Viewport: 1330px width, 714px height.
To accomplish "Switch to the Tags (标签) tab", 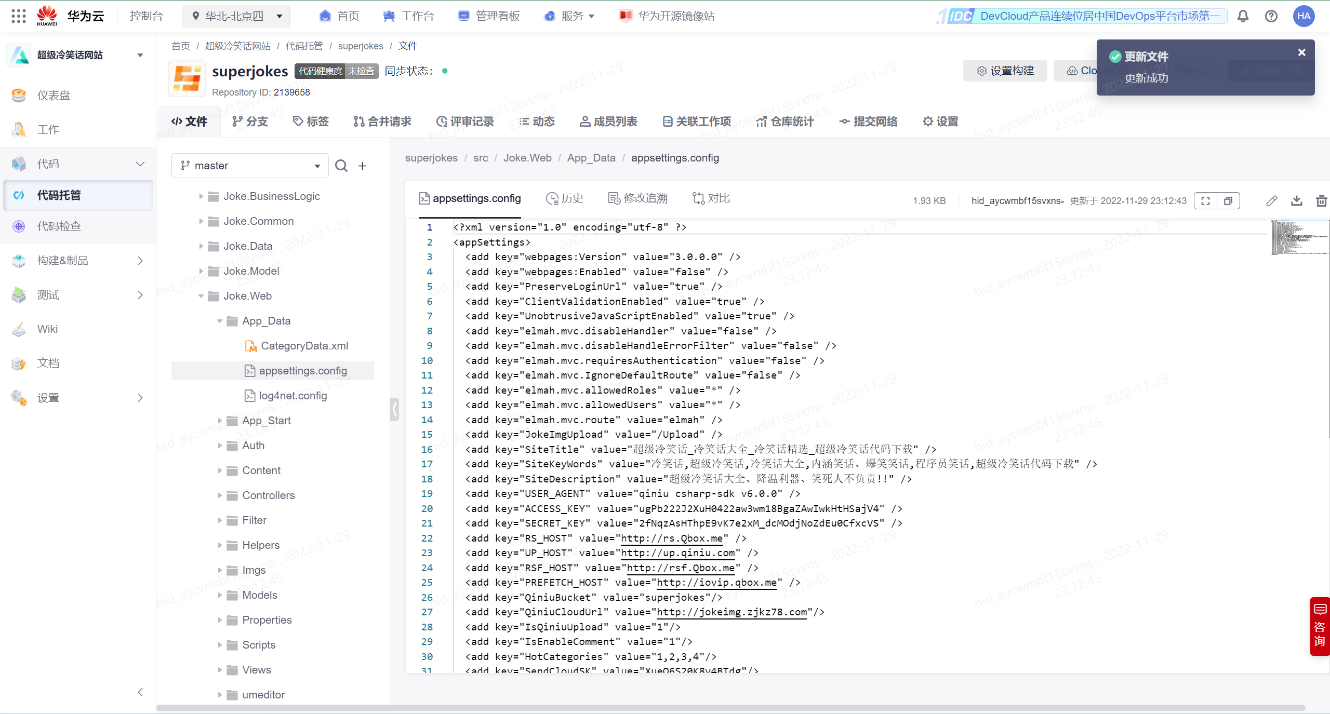I will (311, 122).
